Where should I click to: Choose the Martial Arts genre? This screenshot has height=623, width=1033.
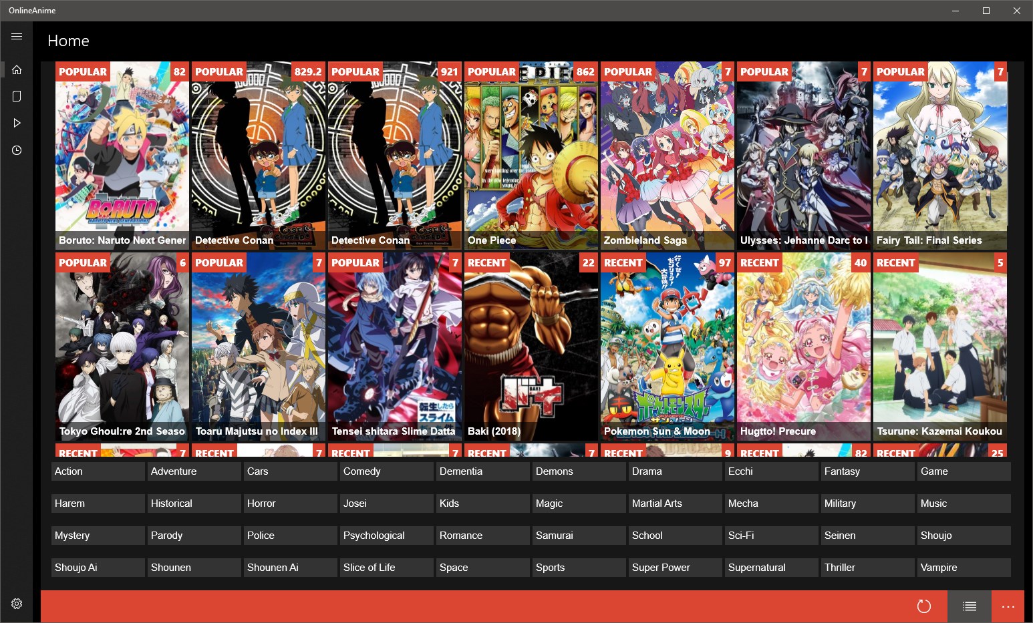[x=676, y=503]
